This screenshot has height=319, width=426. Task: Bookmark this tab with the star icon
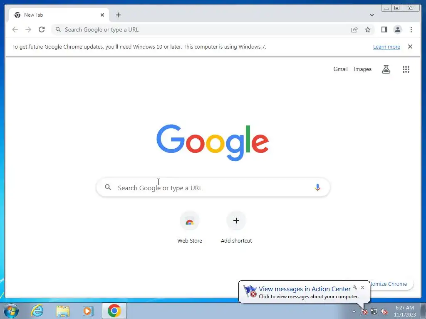point(368,29)
